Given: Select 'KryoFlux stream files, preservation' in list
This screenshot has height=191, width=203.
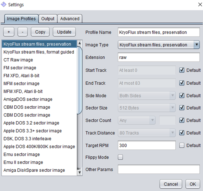Looking at the screenshot, I should 39,44.
